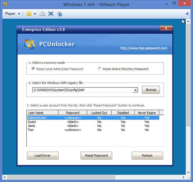193x182 pixels.
Task: Close the VMware Player window
Action: click(x=185, y=3)
